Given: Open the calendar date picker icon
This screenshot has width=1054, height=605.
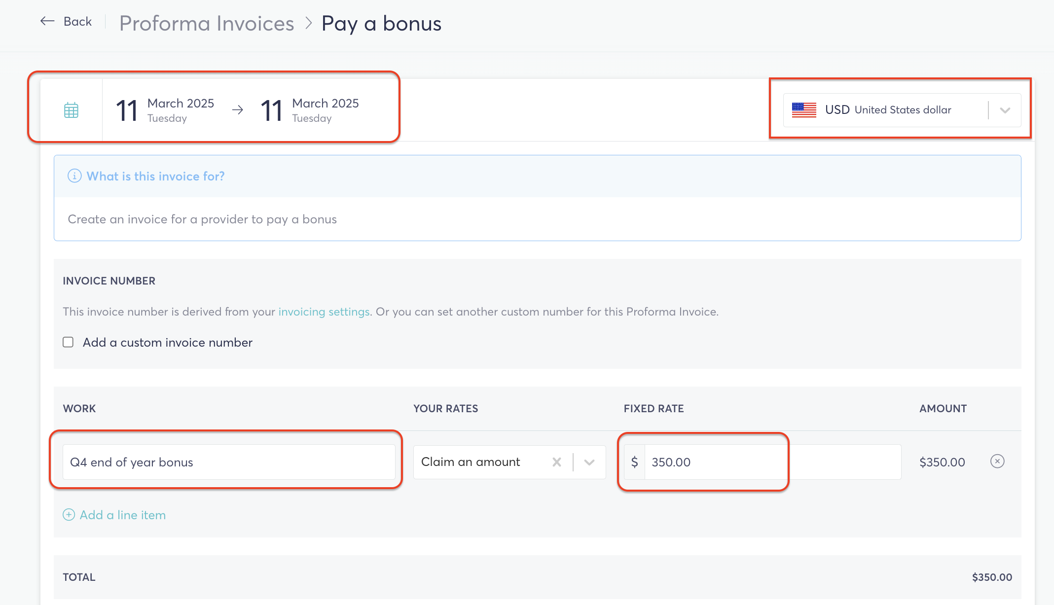Looking at the screenshot, I should click(x=71, y=110).
